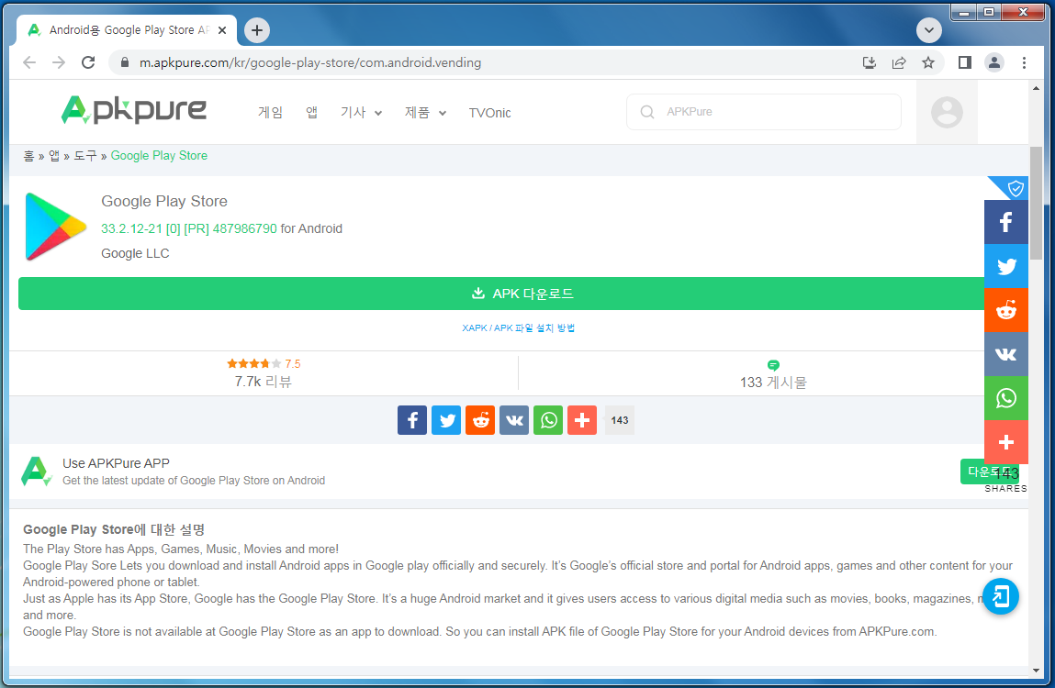Click the scrollbar up arrow
This screenshot has height=688, width=1055.
(1036, 88)
